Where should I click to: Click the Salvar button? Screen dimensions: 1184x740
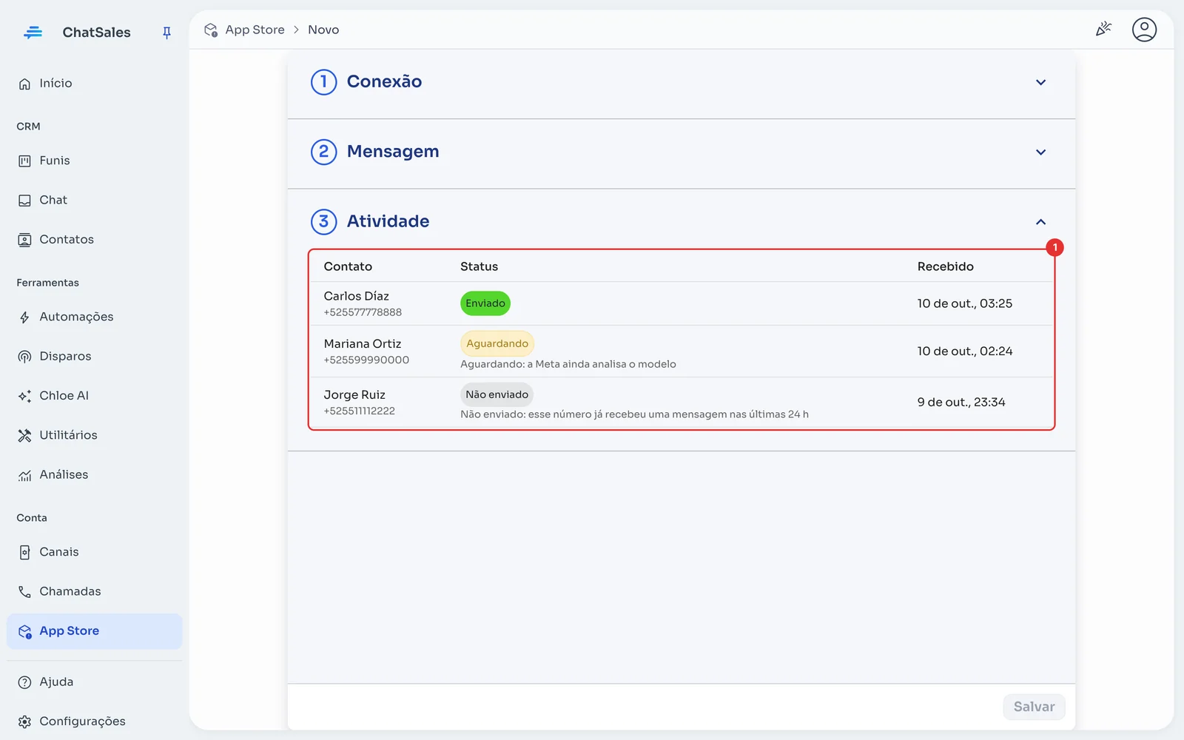(1034, 707)
